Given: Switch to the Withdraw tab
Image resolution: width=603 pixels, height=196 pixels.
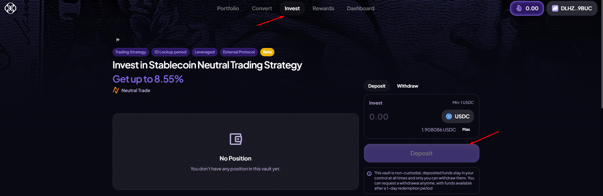Looking at the screenshot, I should point(408,86).
